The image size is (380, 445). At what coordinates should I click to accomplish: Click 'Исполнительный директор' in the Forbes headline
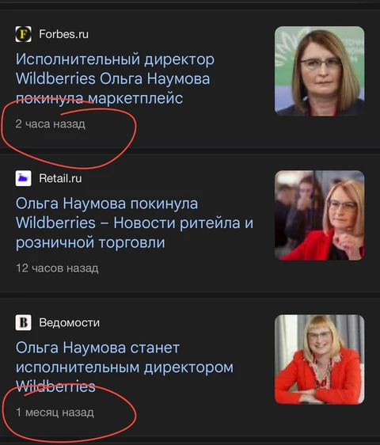tap(115, 59)
